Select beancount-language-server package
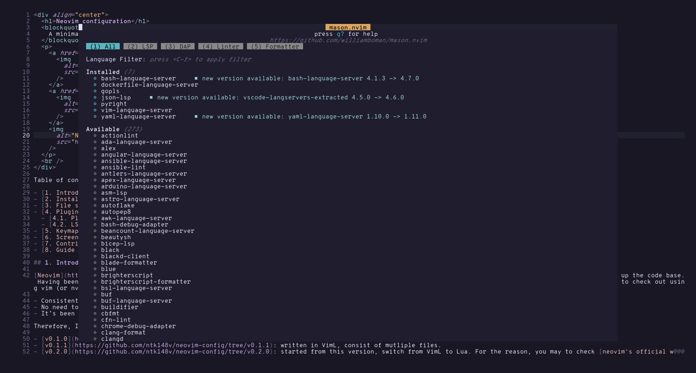Image resolution: width=696 pixels, height=373 pixels. click(148, 231)
